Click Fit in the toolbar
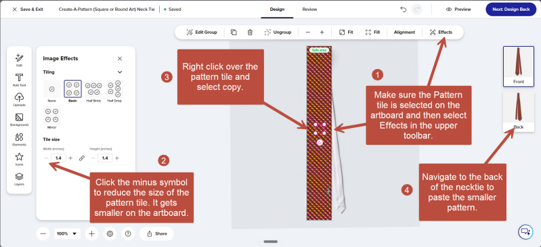This screenshot has height=247, width=541. [x=346, y=32]
